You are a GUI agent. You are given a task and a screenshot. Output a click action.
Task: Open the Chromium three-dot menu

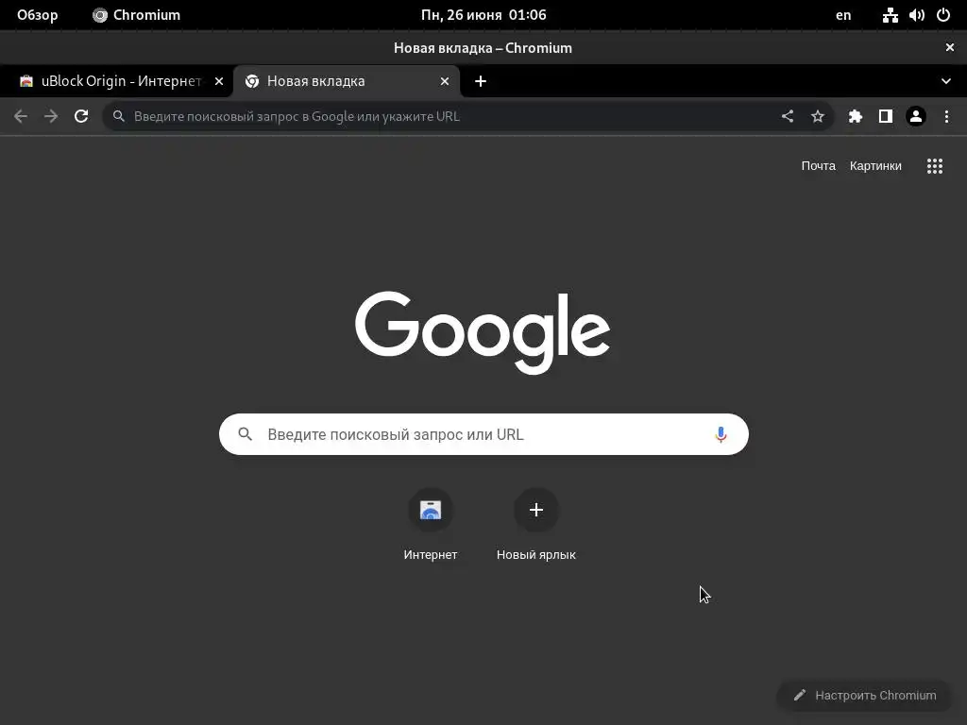946,116
